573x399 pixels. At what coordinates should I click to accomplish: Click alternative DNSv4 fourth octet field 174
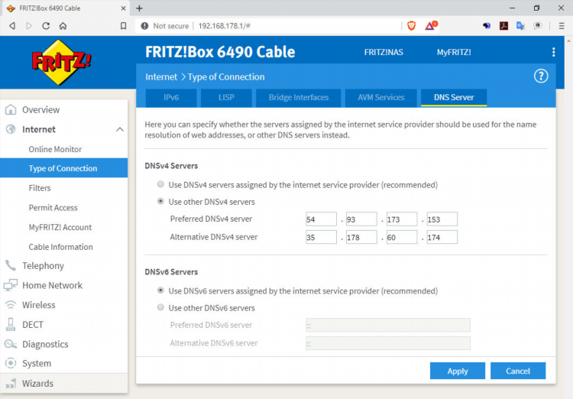tap(442, 237)
